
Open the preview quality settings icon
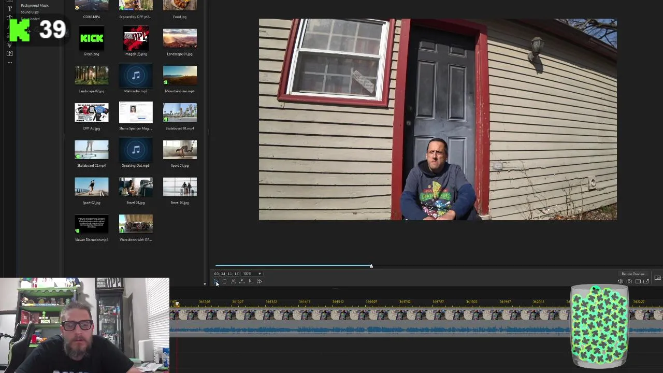pyautogui.click(x=638, y=281)
